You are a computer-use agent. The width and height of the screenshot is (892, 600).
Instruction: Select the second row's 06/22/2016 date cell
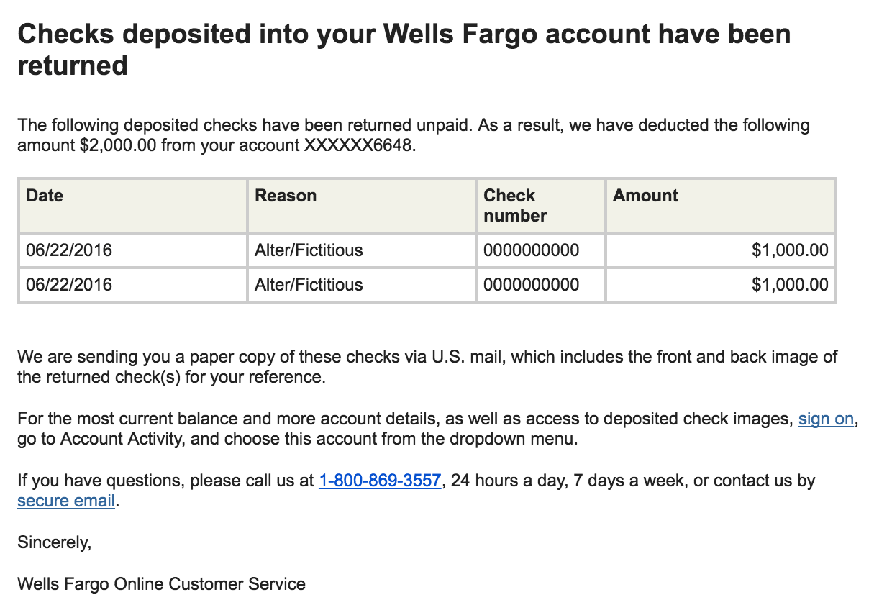tap(69, 285)
